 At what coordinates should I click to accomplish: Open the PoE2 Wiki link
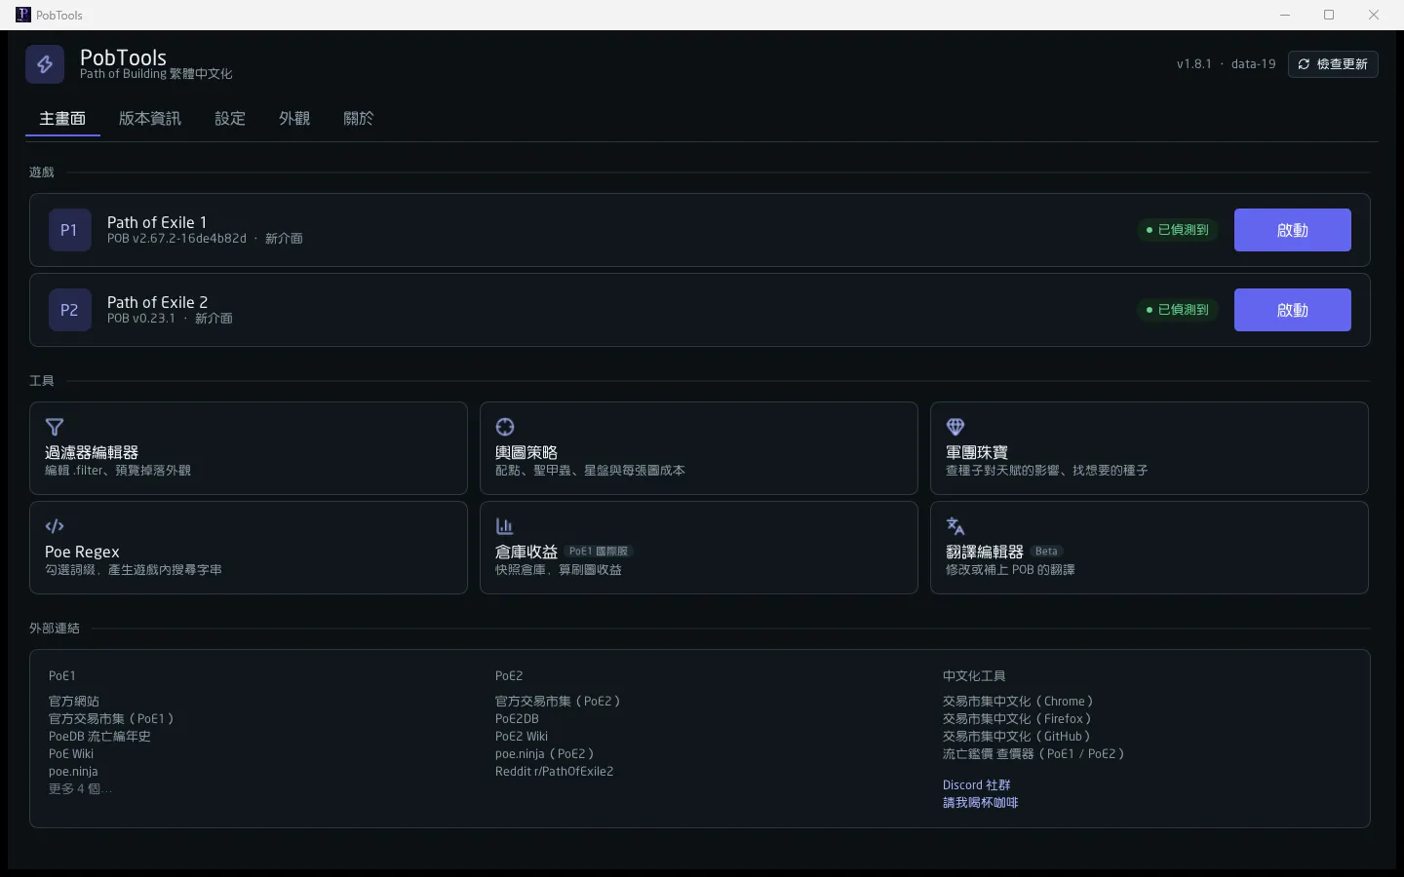pyautogui.click(x=522, y=737)
